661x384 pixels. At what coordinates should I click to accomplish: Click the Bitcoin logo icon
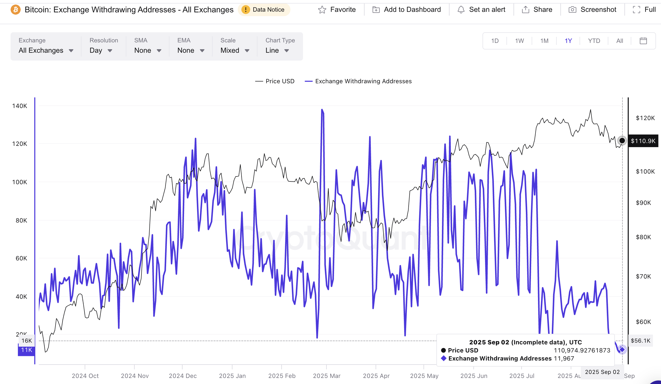tap(15, 10)
